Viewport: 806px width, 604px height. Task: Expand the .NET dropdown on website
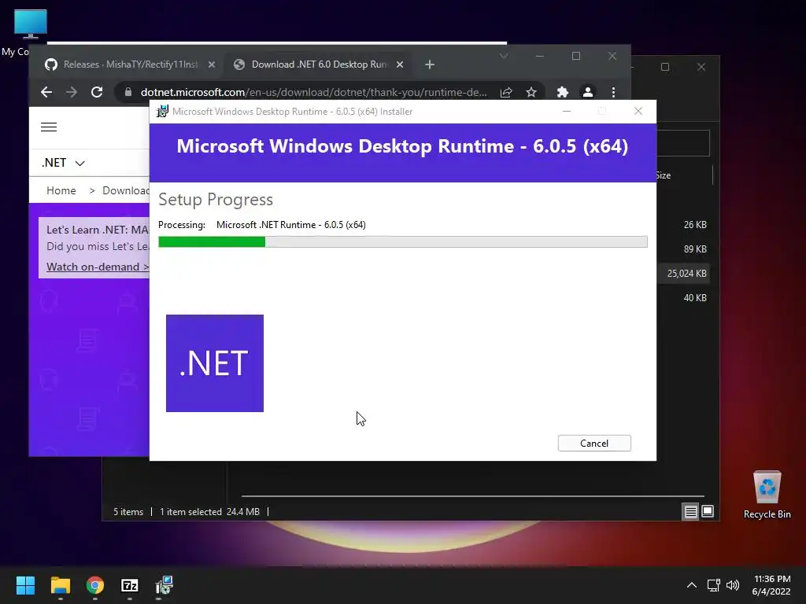[x=63, y=163]
